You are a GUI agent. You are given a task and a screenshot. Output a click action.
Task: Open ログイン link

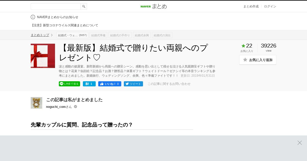(270, 6)
